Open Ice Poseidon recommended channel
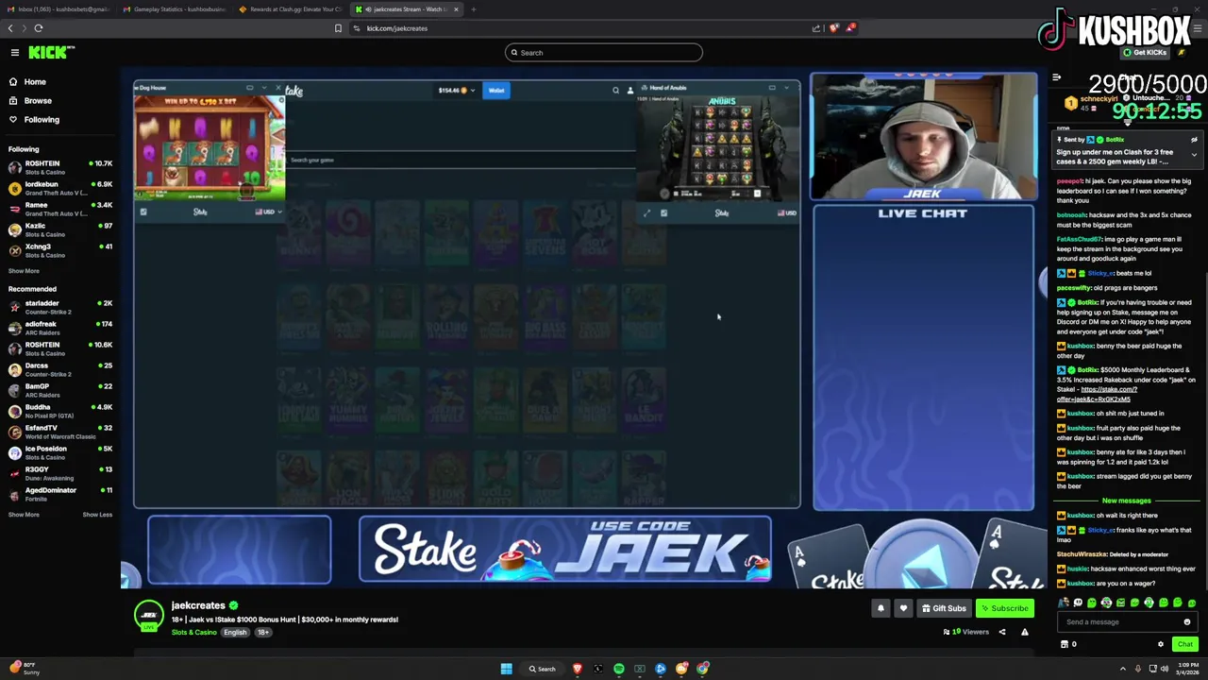The width and height of the screenshot is (1208, 680). click(x=60, y=452)
